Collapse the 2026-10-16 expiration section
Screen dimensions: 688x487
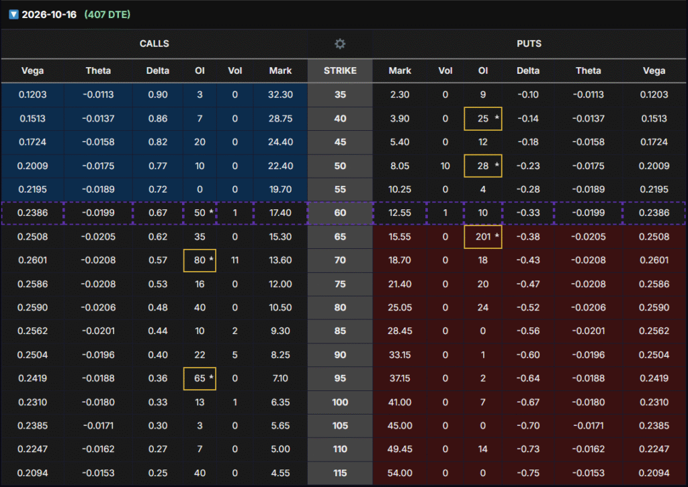click(13, 14)
